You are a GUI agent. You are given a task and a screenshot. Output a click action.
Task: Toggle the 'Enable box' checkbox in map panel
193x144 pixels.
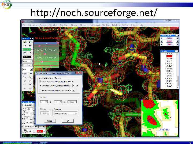[23, 126]
